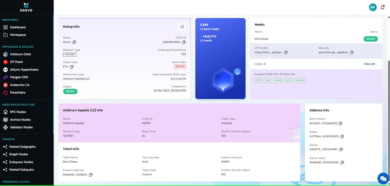Click the debug API method tag

tap(300, 80)
